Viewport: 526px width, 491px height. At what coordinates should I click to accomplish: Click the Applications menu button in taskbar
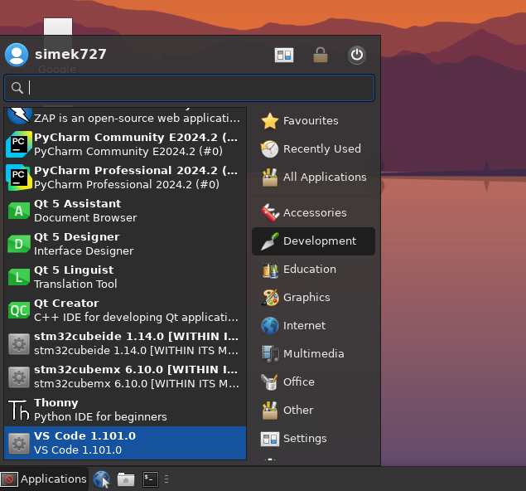coord(44,479)
